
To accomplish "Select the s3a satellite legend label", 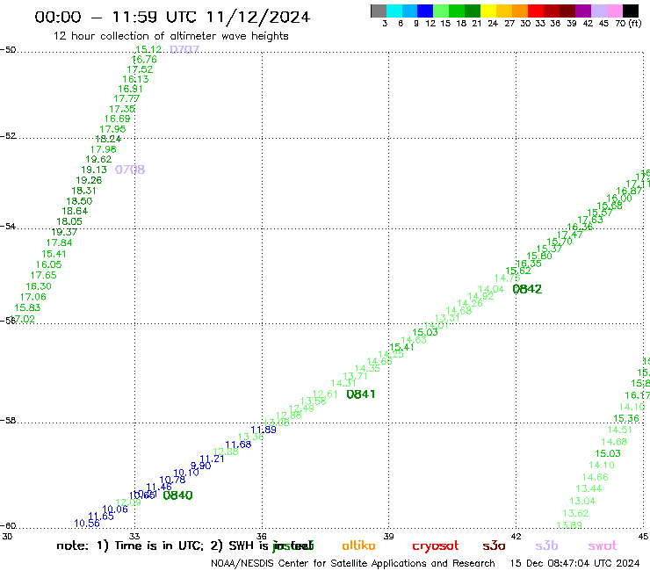I will tap(495, 546).
